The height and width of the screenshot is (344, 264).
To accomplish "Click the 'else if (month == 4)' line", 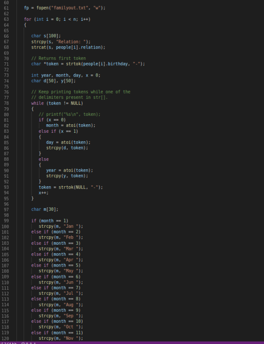I will pyautogui.click(x=56, y=254).
